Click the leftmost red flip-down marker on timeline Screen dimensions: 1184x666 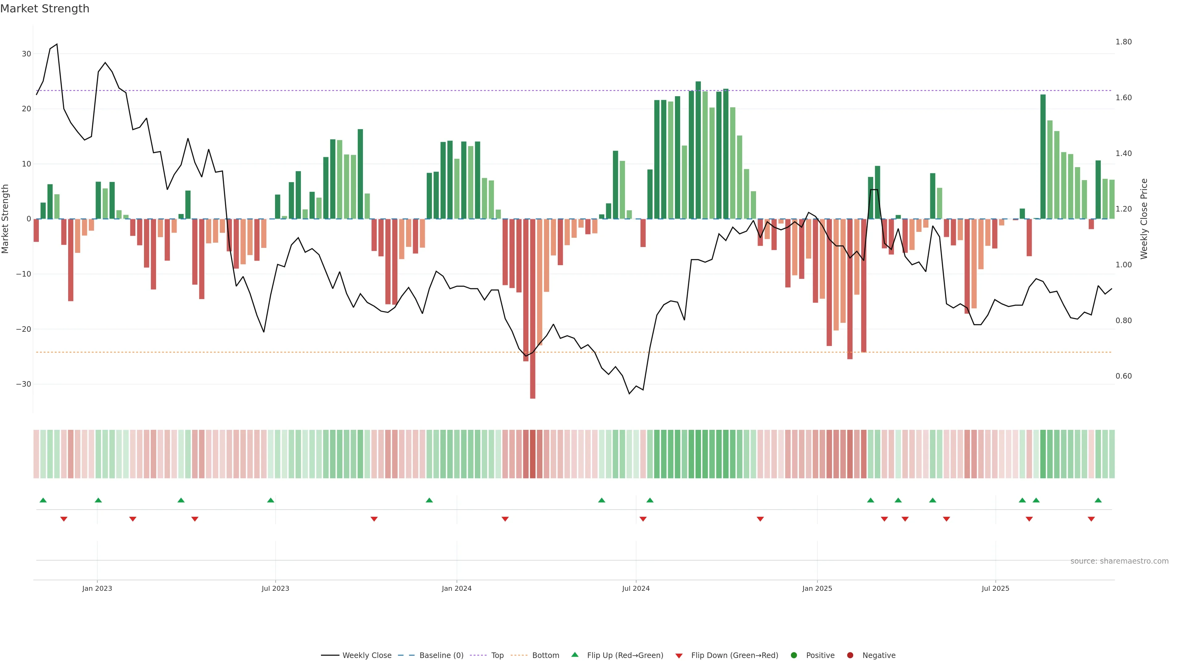coord(64,519)
